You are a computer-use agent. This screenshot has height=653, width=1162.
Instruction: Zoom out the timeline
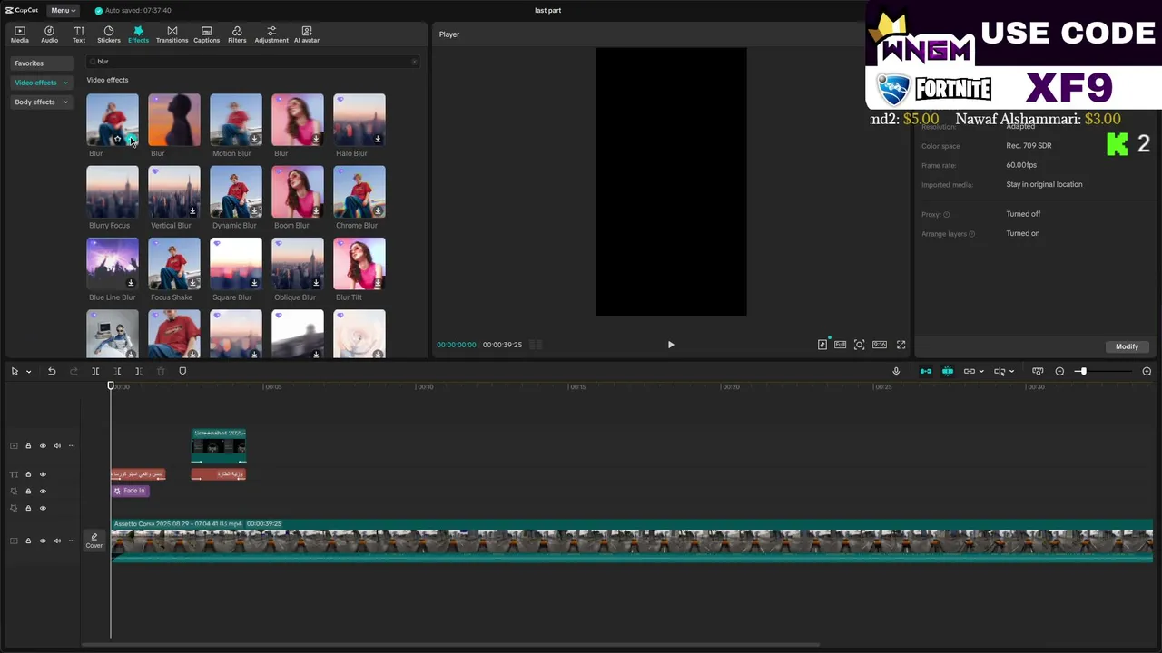click(1059, 371)
